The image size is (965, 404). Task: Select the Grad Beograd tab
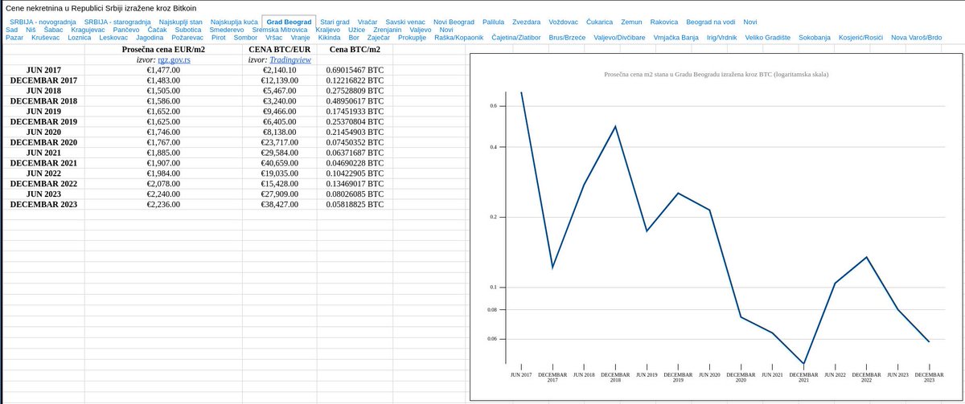coord(289,22)
